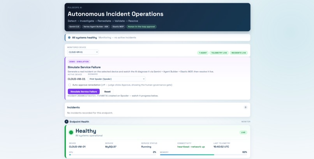Click the 'Endpoint Health' section label
Viewport: 314px width, 159px height.
click(x=79, y=122)
